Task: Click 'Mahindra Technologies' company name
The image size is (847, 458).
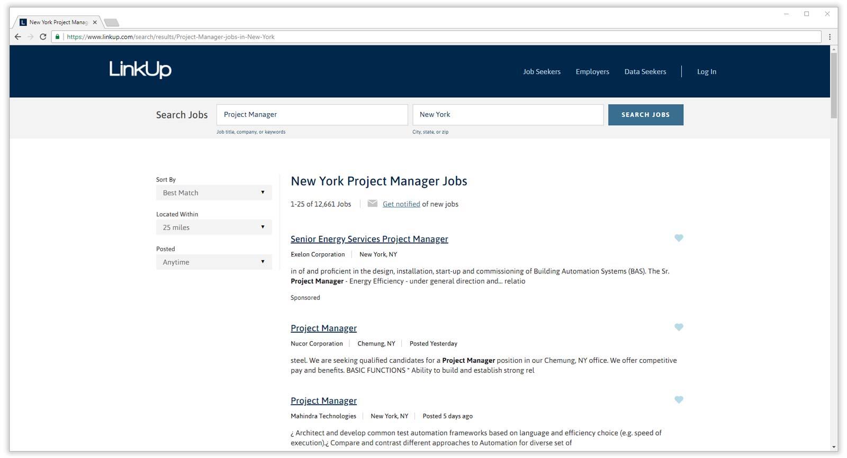Action: (x=323, y=416)
